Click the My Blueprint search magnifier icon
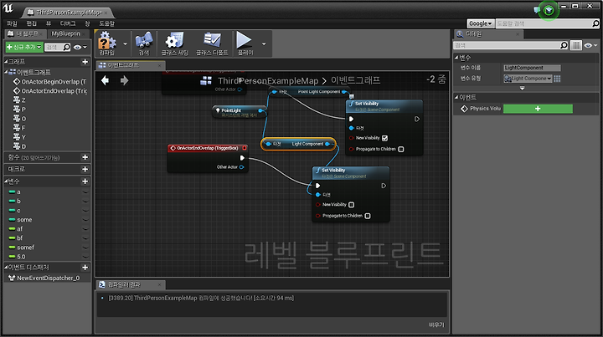This screenshot has width=603, height=337. [66, 47]
